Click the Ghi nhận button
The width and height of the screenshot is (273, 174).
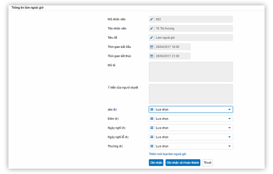(156, 163)
